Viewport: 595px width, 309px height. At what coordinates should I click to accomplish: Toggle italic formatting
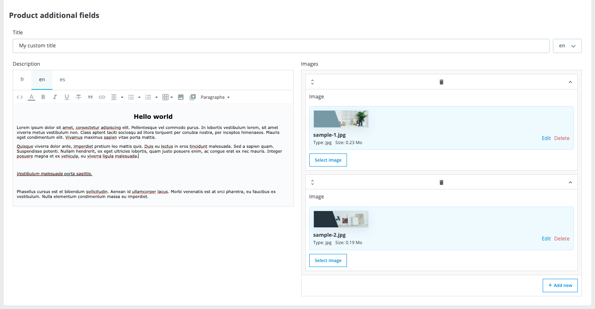tap(55, 97)
